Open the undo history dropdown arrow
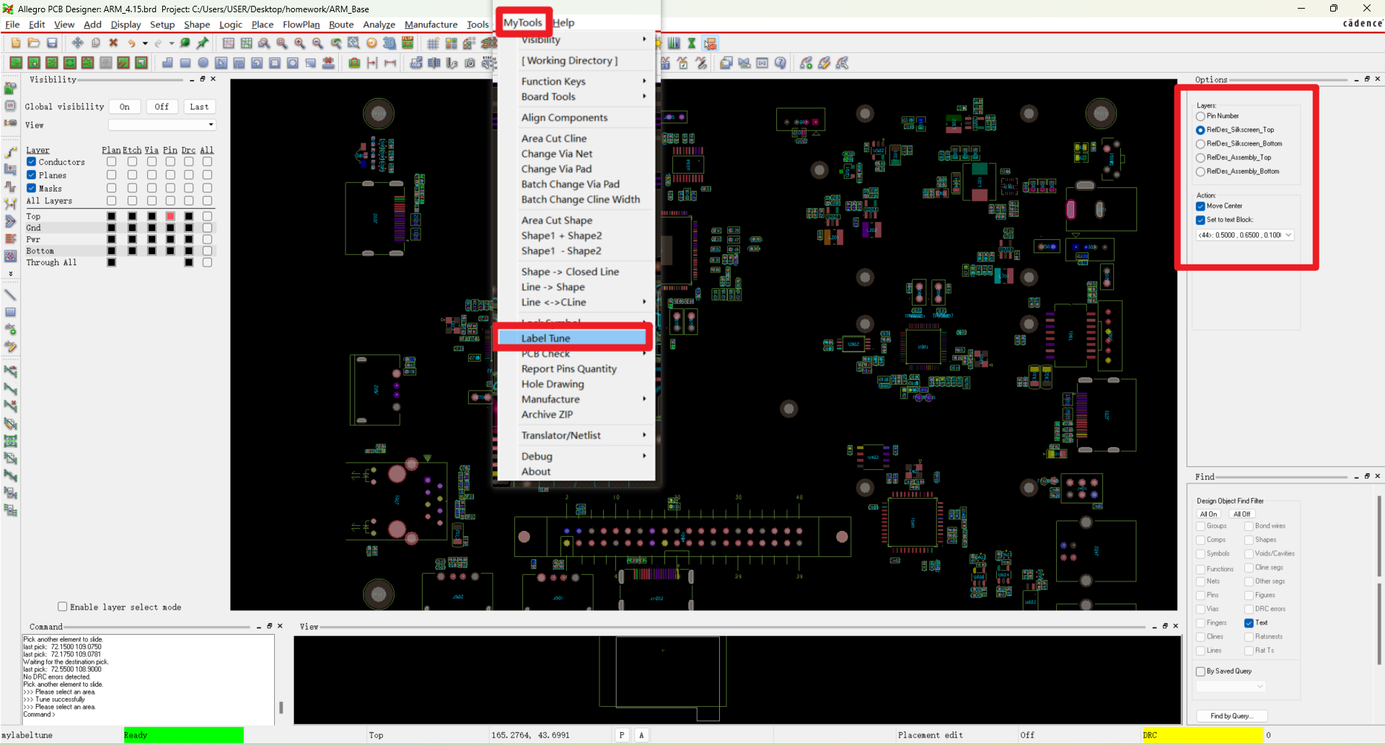This screenshot has width=1385, height=745. tap(145, 43)
